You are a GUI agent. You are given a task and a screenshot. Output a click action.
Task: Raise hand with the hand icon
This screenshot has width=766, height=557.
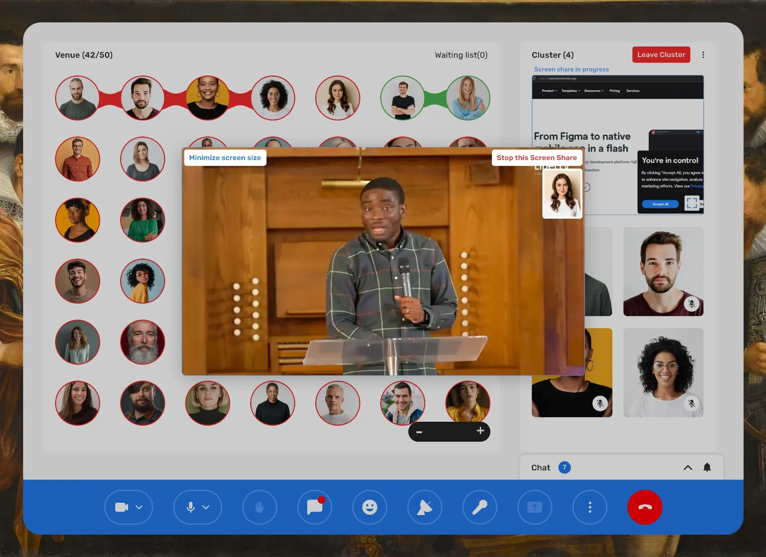[259, 507]
